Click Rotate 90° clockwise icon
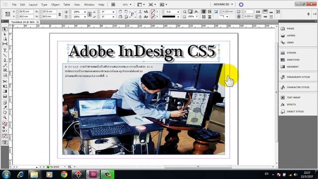Screen dimensions: 318x179 (120, 12)
